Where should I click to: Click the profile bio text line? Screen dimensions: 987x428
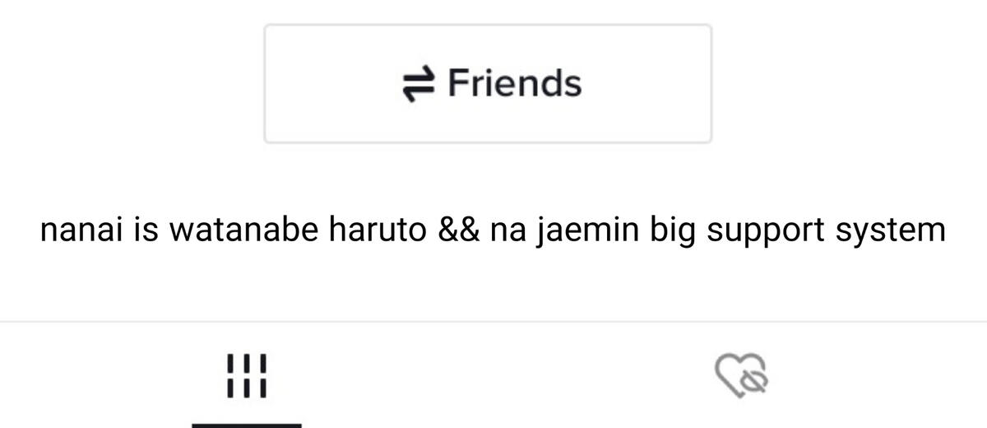(x=493, y=230)
